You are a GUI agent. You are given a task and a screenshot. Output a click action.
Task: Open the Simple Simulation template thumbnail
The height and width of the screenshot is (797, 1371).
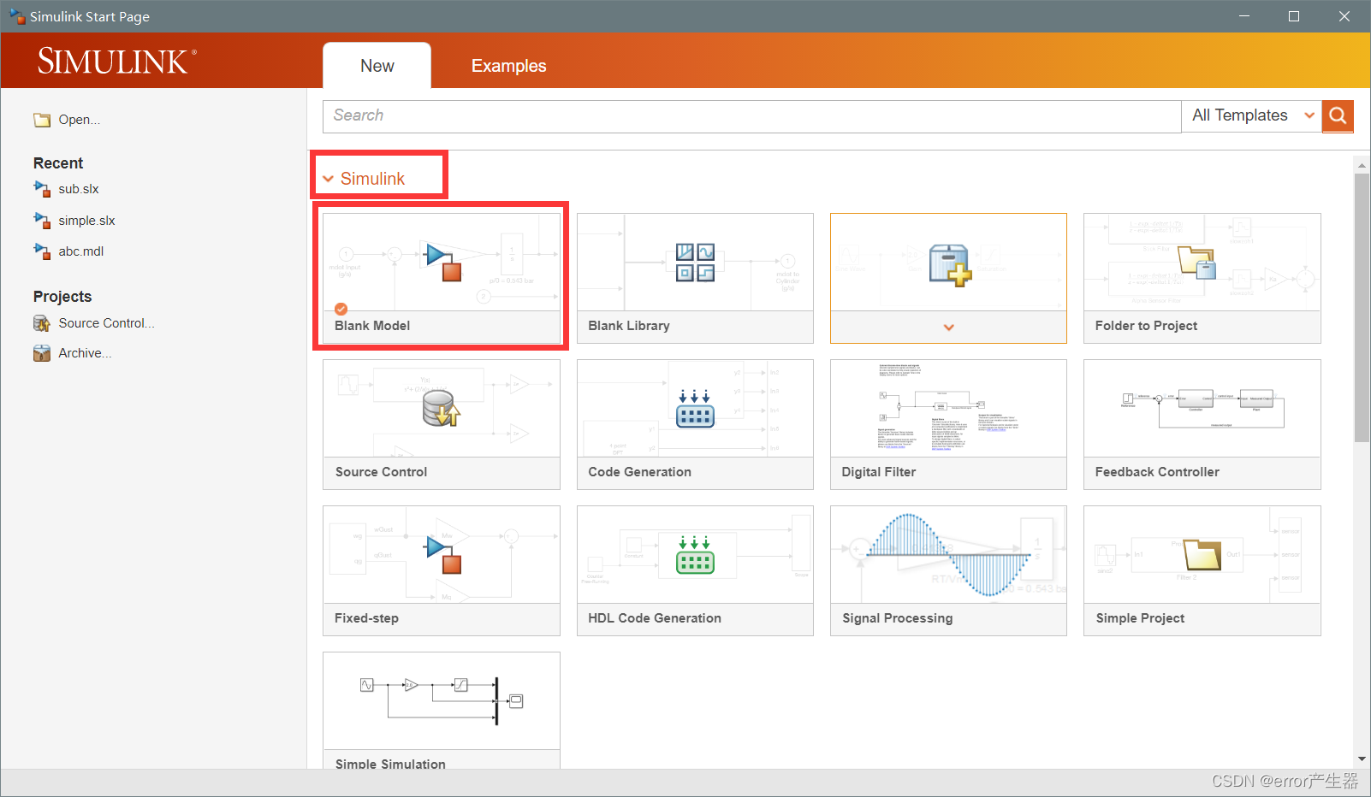tap(442, 701)
